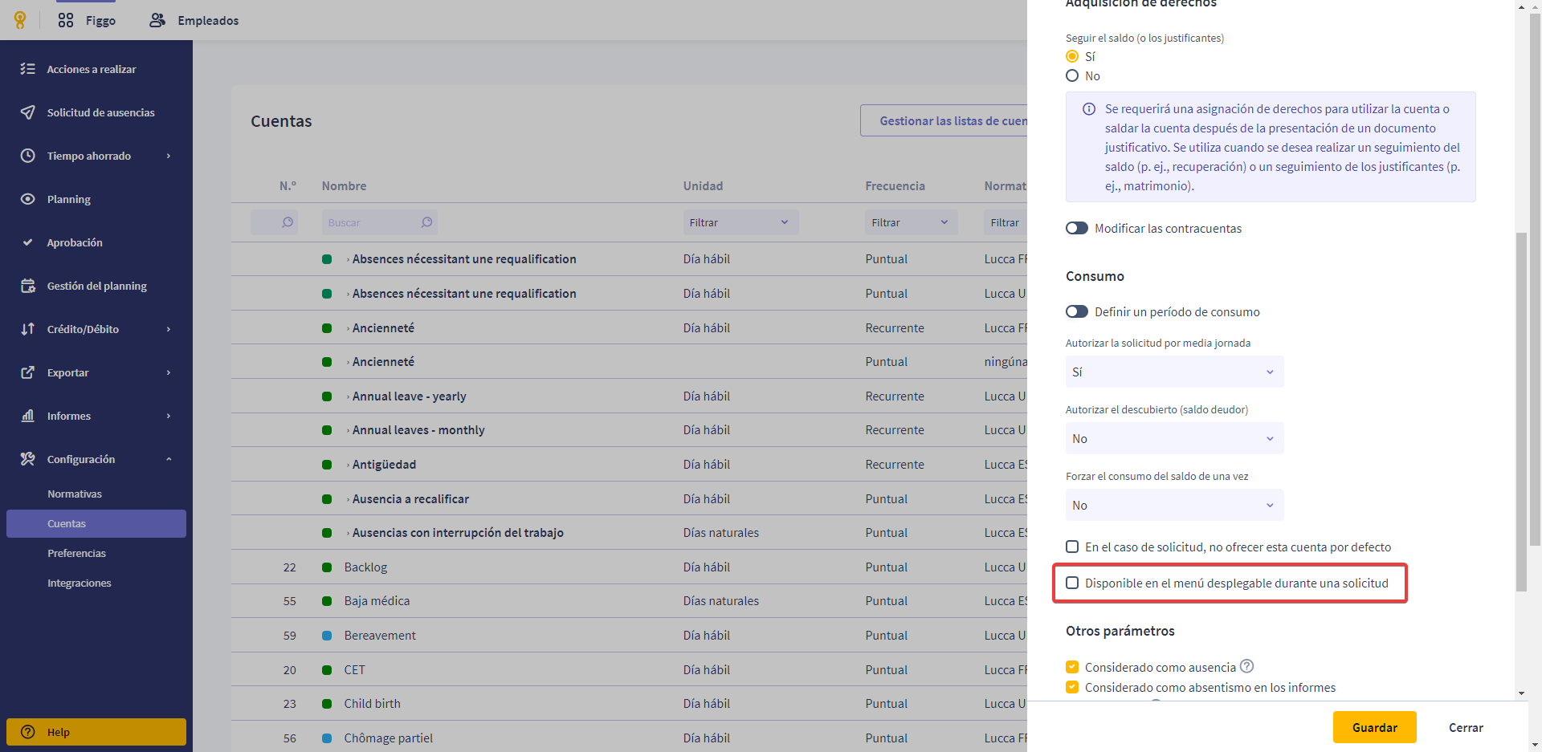Click the Tiempo ahorrado clock icon

pos(28,156)
